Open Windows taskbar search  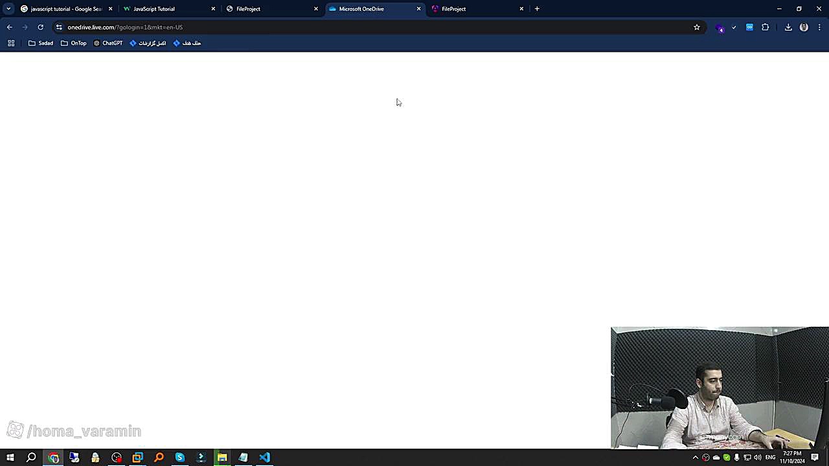(31, 458)
